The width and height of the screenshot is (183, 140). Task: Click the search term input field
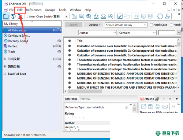(x=167, y=33)
